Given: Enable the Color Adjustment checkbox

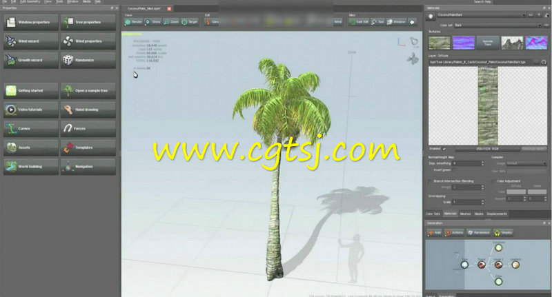Looking at the screenshot, I should (493, 181).
